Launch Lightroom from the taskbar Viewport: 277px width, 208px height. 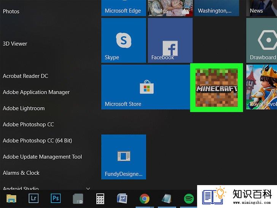(33, 198)
